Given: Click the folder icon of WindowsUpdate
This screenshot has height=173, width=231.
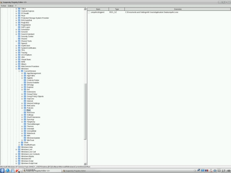Looking at the screenshot, I should 25,138.
